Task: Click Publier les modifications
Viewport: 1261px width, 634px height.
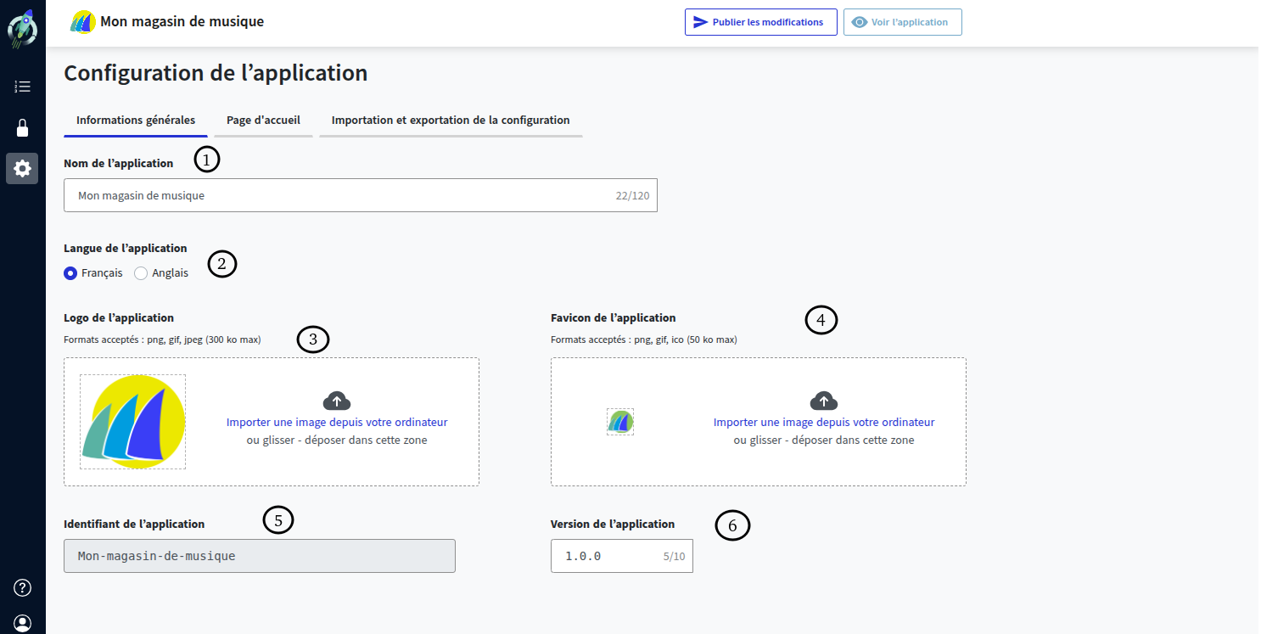Action: [x=760, y=21]
